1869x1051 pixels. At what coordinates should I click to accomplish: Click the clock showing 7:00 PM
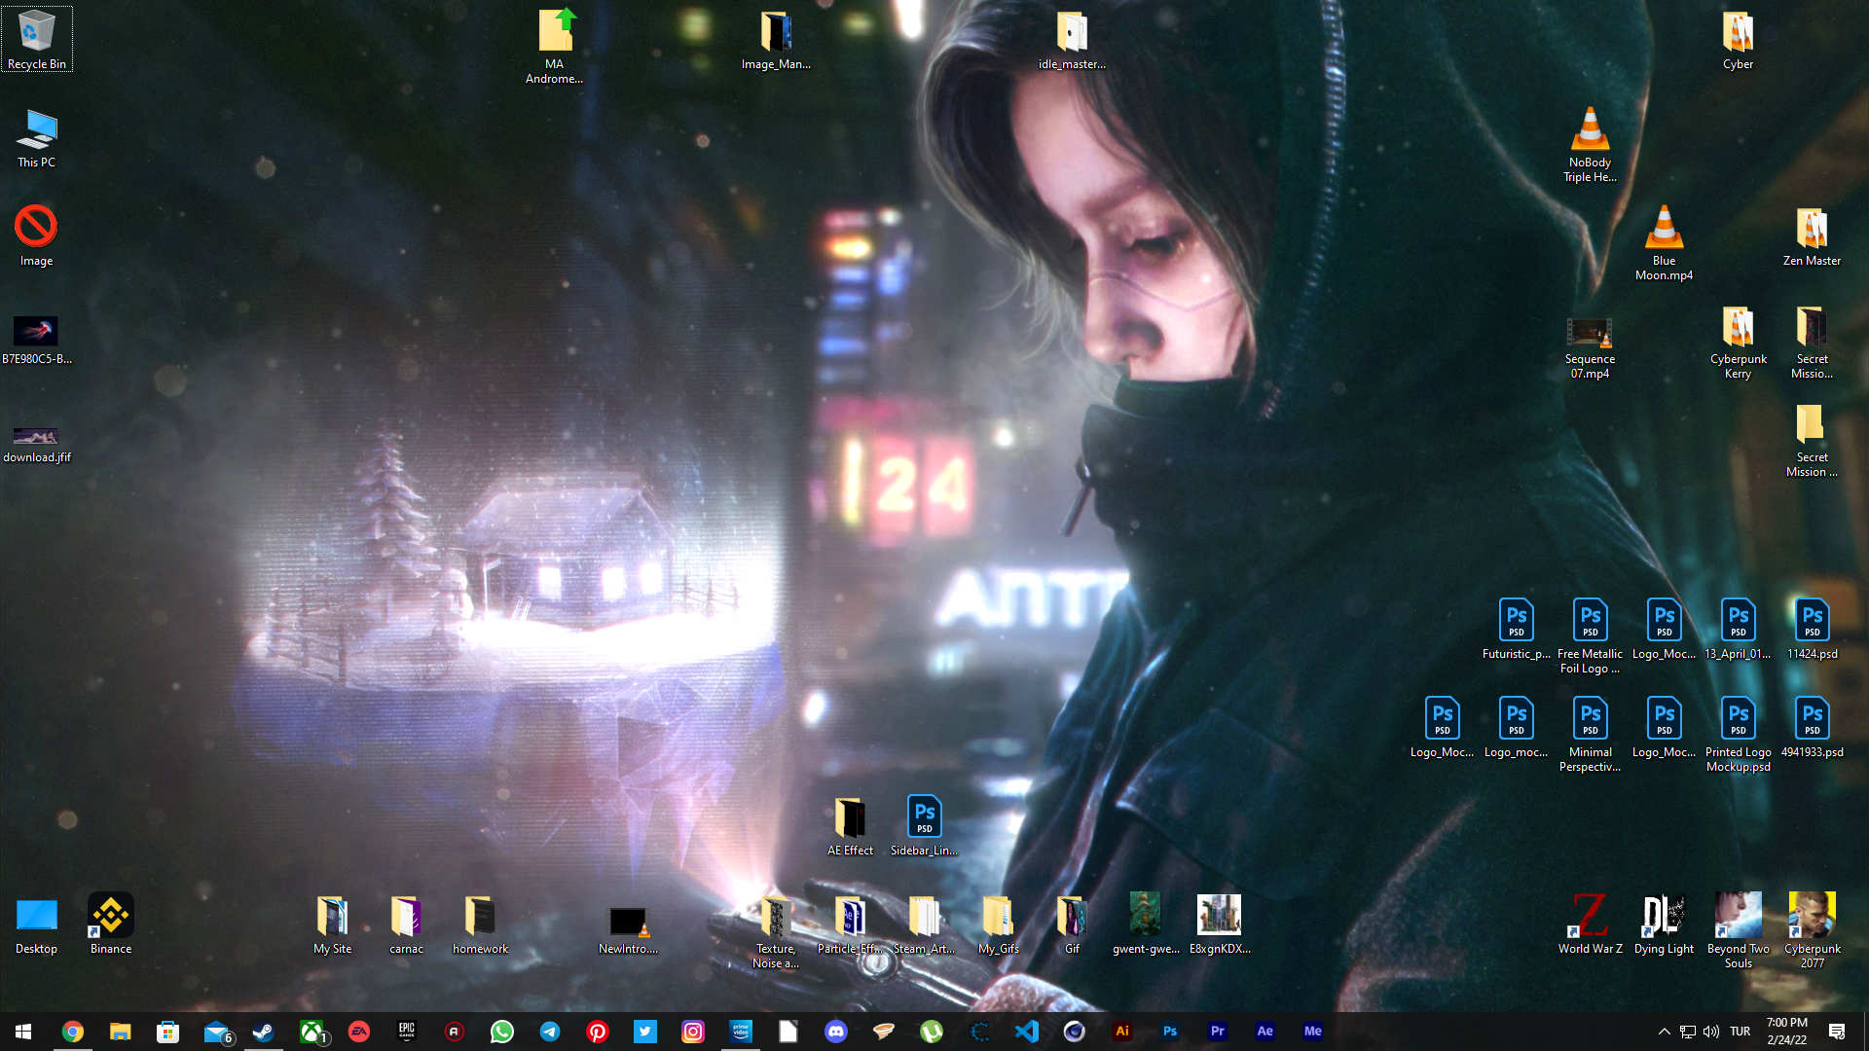click(1786, 1032)
